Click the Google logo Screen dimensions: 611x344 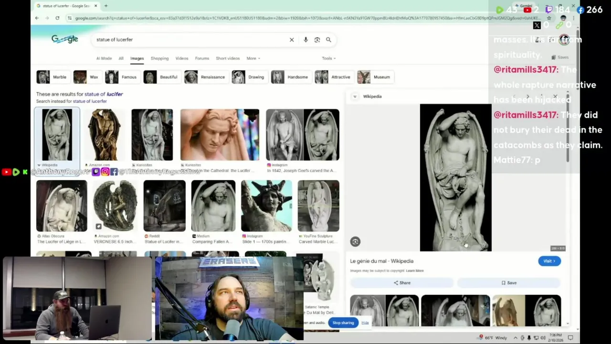(x=65, y=39)
